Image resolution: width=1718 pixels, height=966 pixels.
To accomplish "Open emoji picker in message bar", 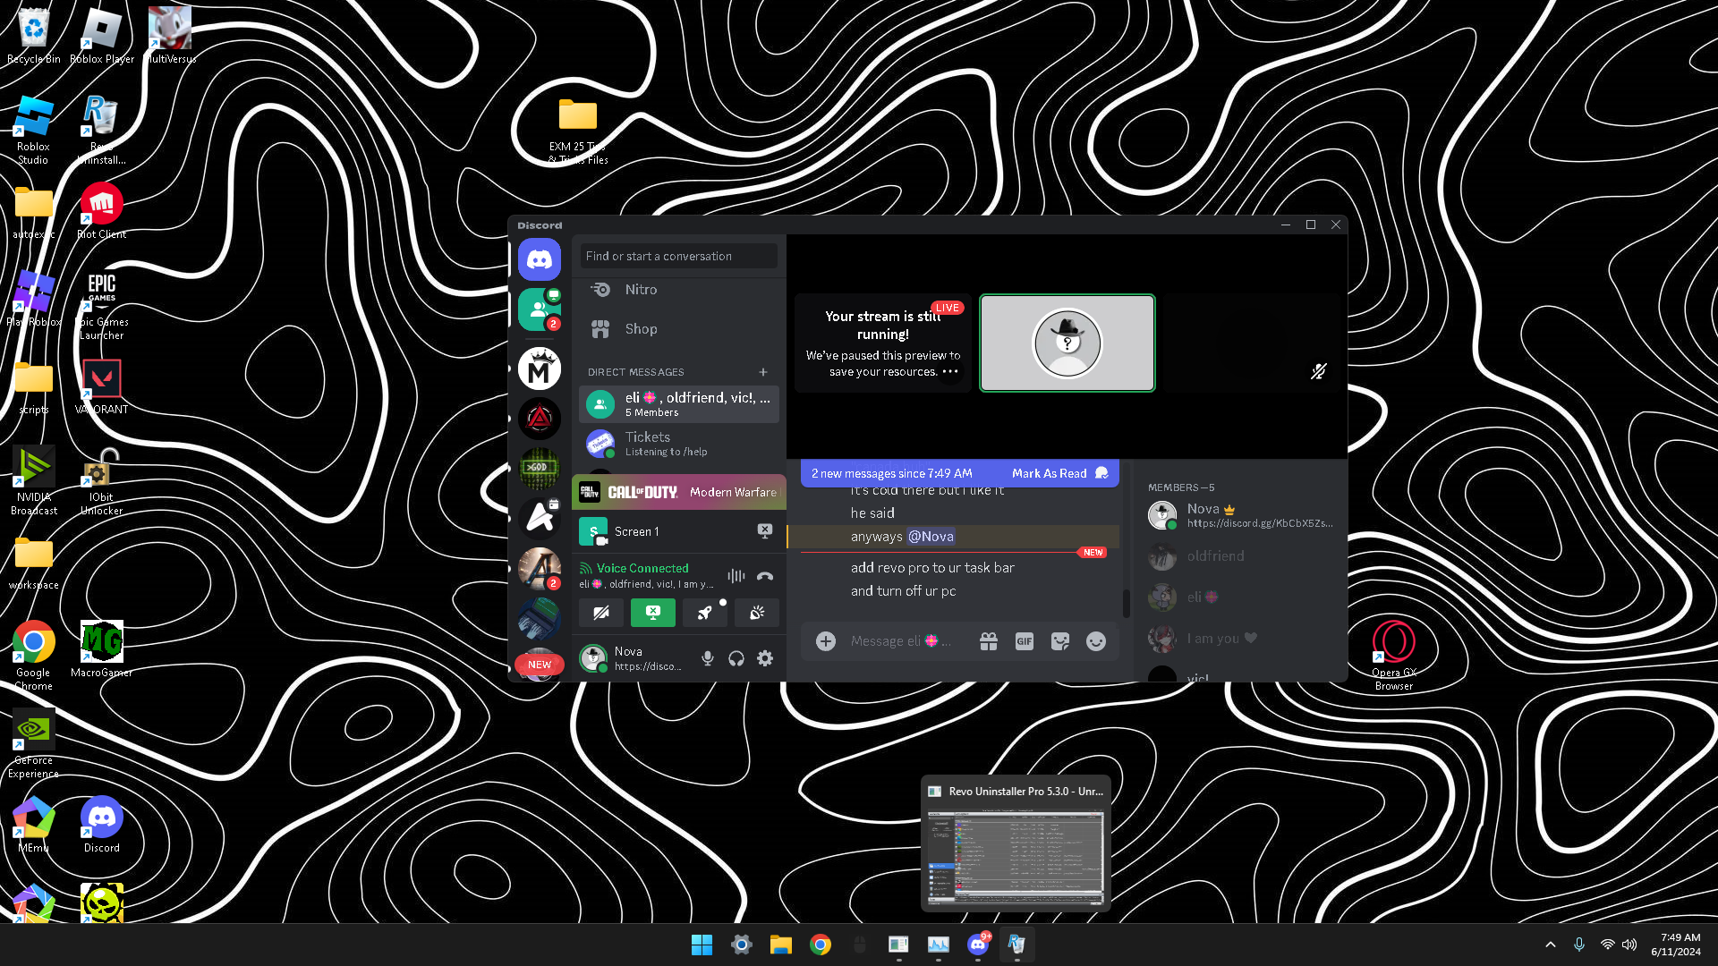I will (1096, 641).
